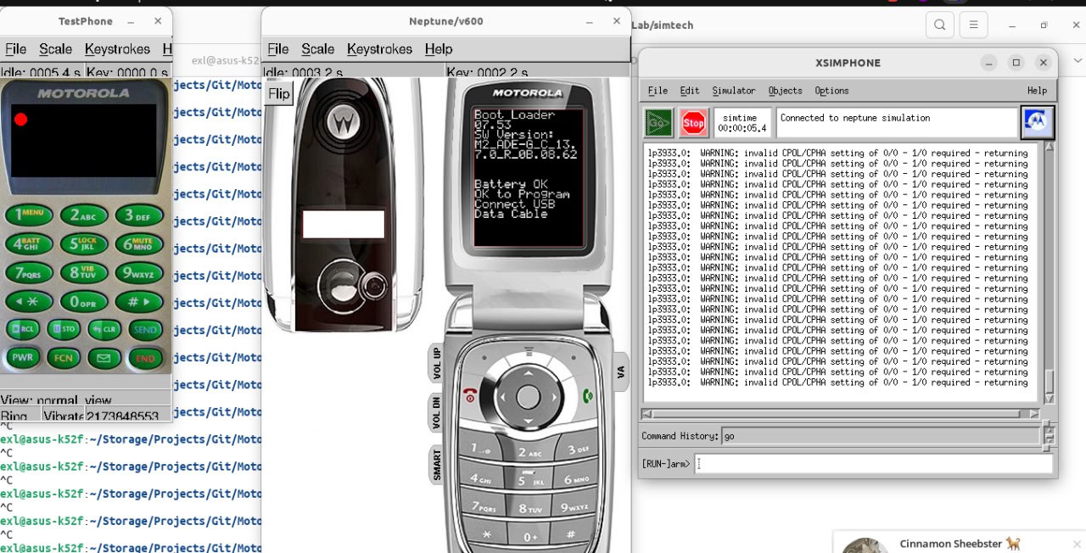This screenshot has height=553, width=1086.
Task: Tap the SEND key on TestPhone
Action: pyautogui.click(x=145, y=329)
